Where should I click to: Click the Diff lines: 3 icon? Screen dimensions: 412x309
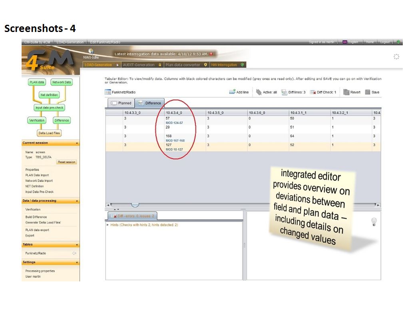284,92
